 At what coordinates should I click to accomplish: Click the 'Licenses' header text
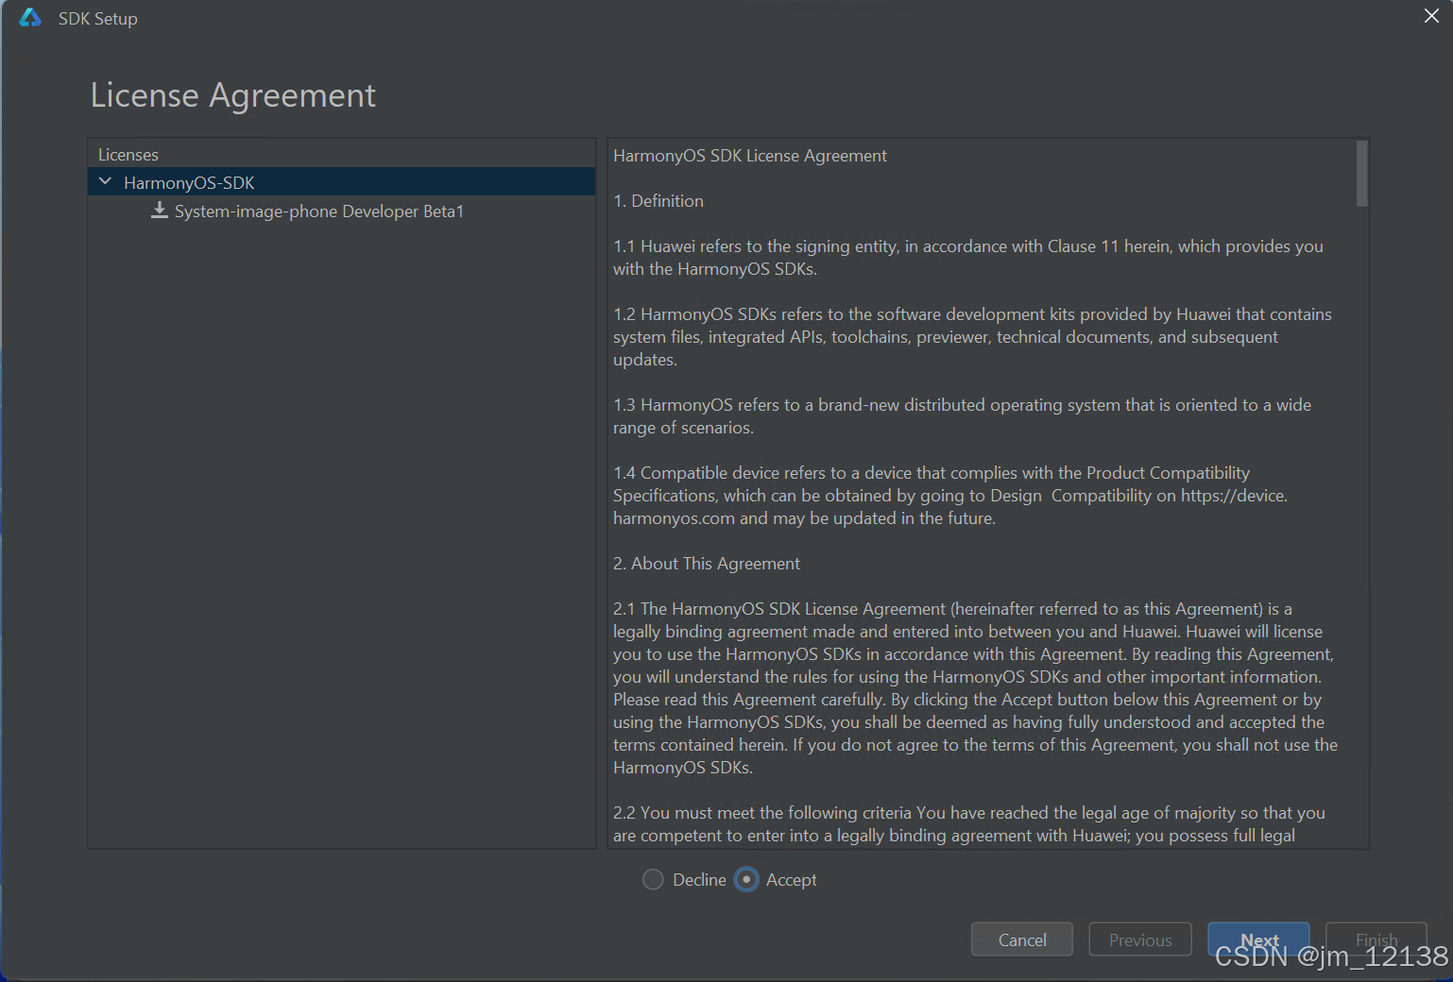pyautogui.click(x=128, y=155)
